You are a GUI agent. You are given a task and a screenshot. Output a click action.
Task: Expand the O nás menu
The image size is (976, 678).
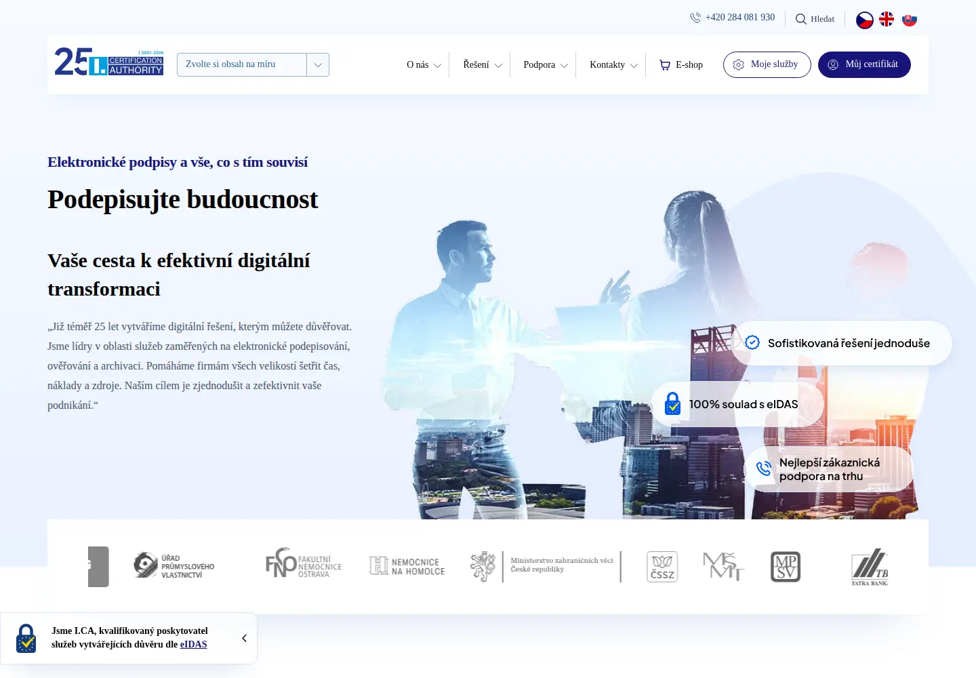click(424, 65)
